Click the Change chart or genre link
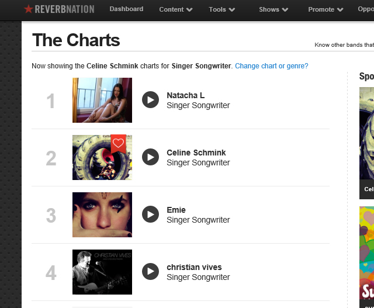The height and width of the screenshot is (308, 374). [271, 66]
